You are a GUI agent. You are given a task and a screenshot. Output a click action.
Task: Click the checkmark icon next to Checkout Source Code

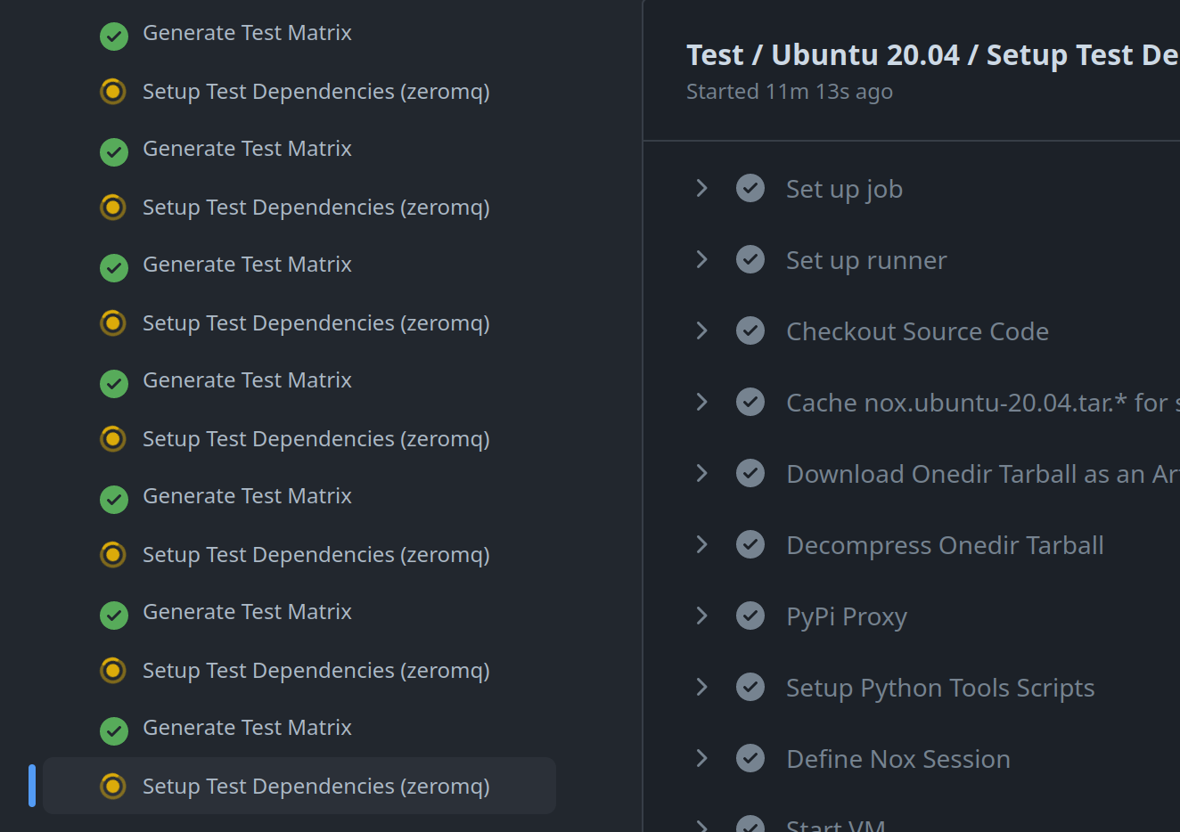[x=750, y=330]
